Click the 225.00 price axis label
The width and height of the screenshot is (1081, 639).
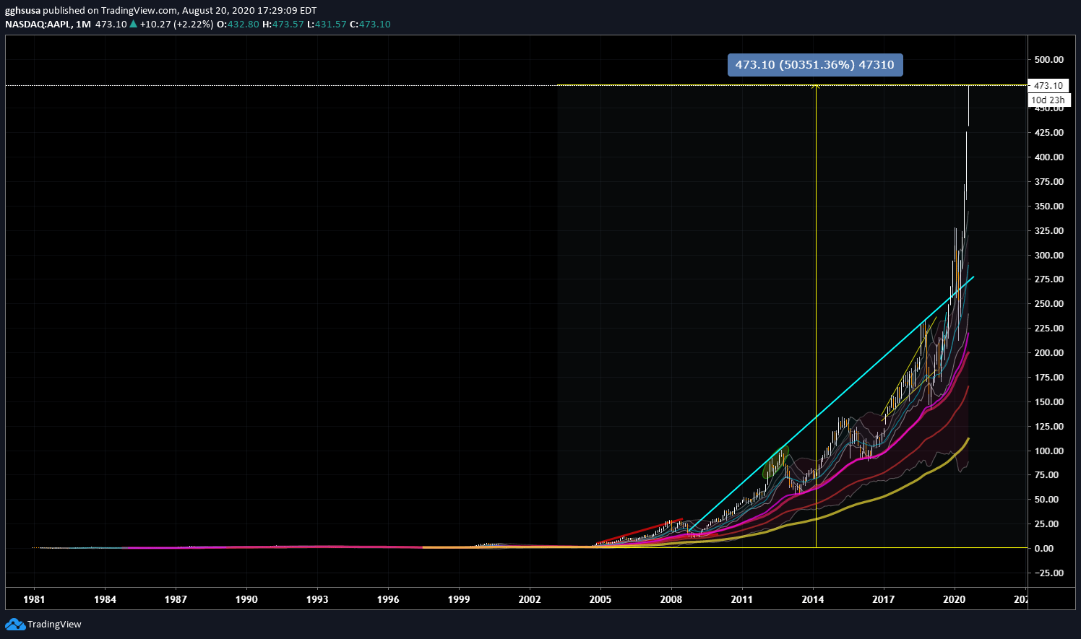pos(1048,329)
